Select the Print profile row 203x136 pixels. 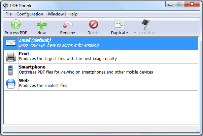click(101, 56)
